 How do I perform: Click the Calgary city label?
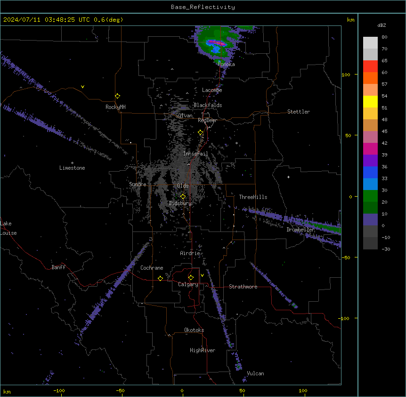coord(188,284)
